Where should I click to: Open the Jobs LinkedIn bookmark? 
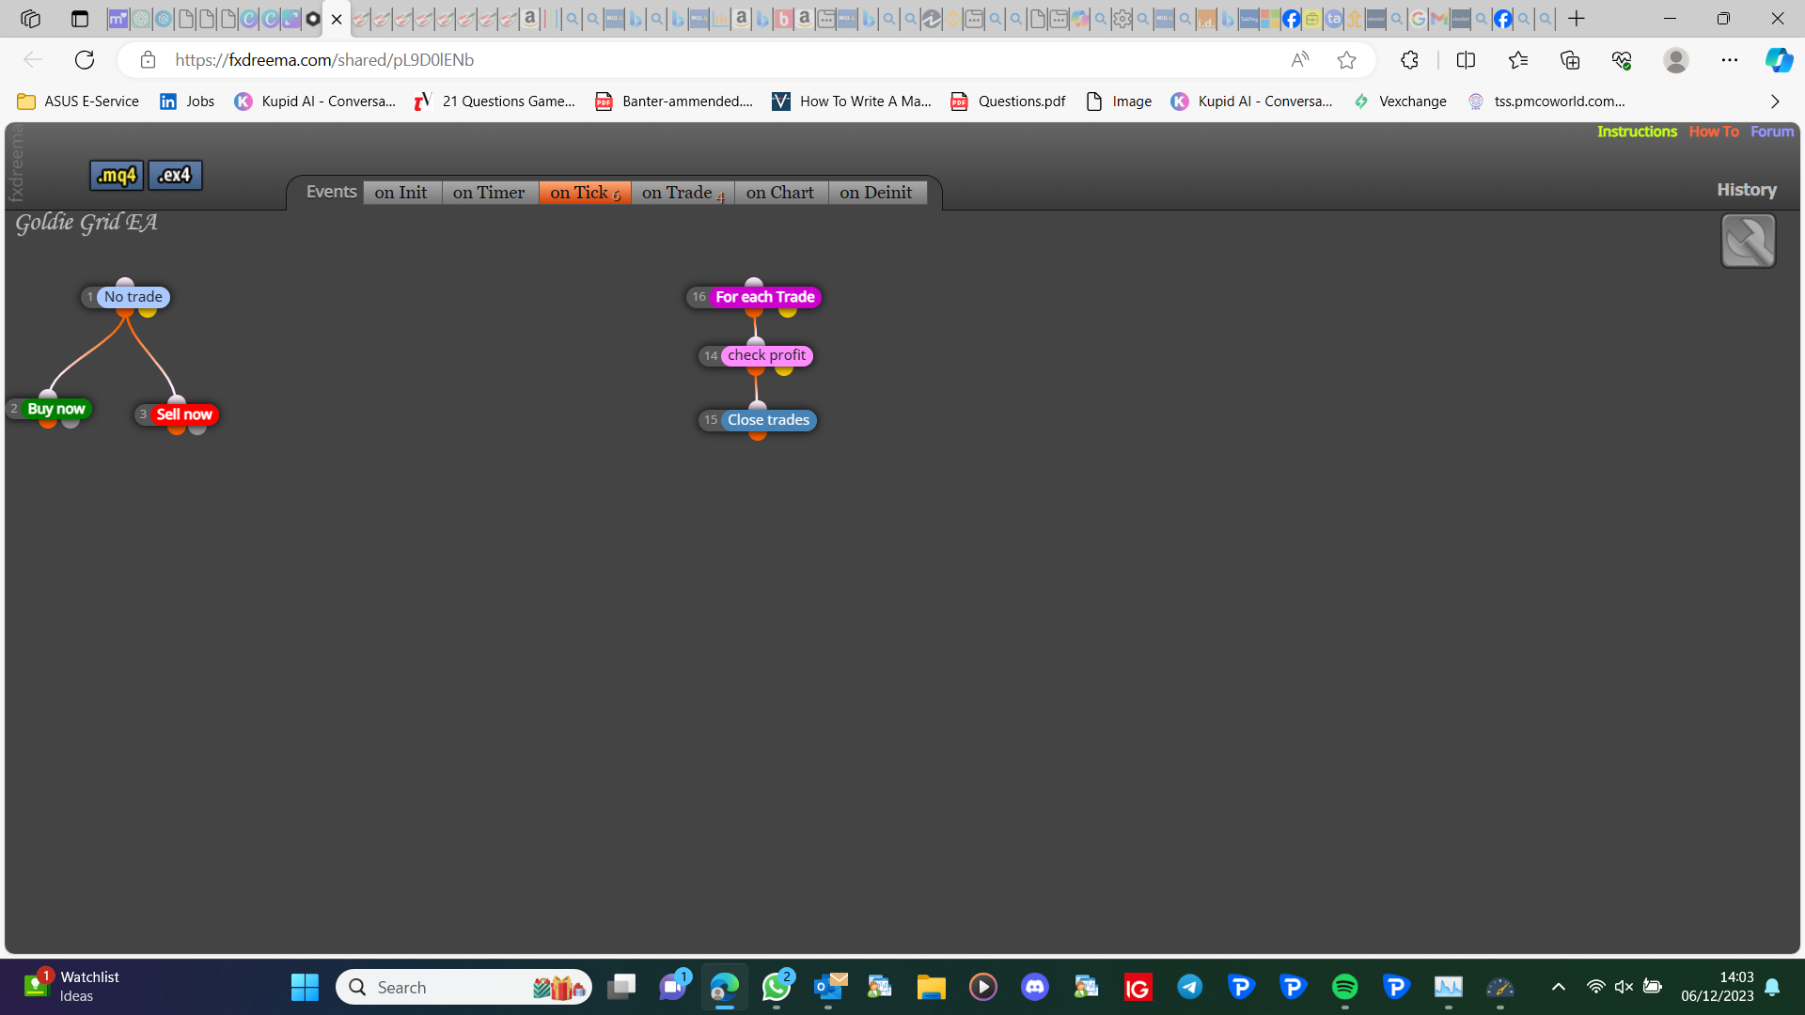pos(187,101)
